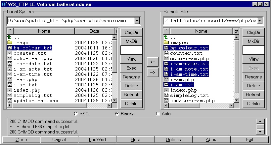The height and width of the screenshot is (145, 271).
Task: Sort local files by Date column
Action: [94, 31]
